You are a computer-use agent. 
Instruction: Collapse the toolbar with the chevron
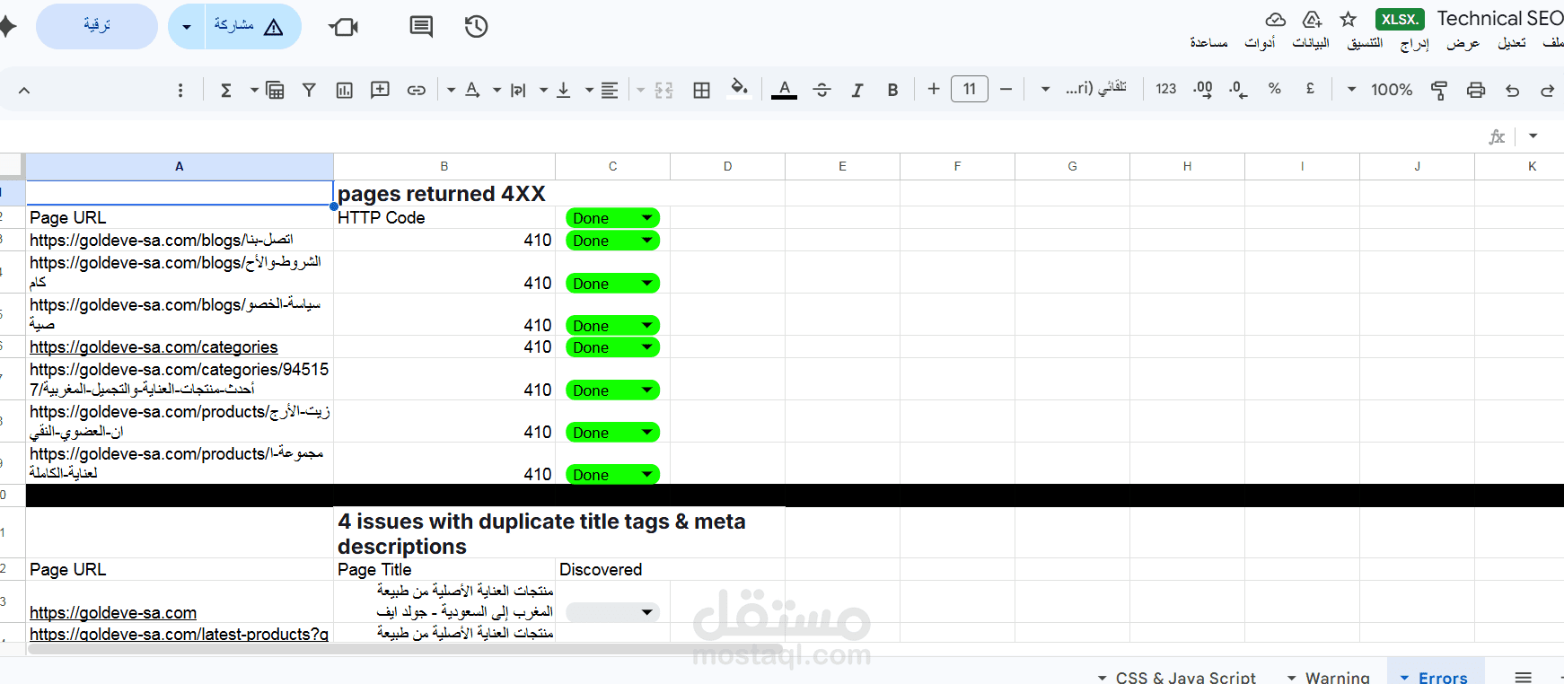[x=24, y=90]
